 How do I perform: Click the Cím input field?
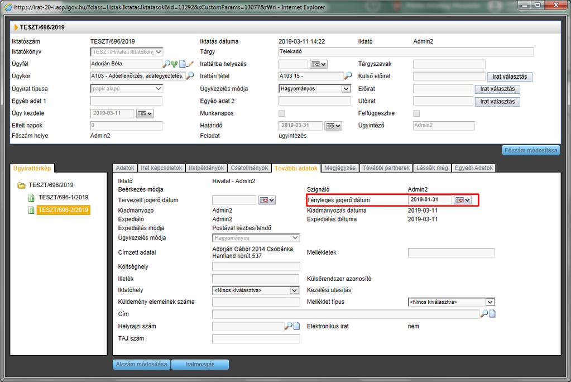(x=346, y=314)
